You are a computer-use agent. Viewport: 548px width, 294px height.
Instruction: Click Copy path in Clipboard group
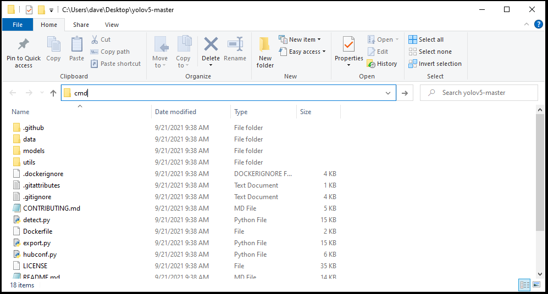point(110,52)
